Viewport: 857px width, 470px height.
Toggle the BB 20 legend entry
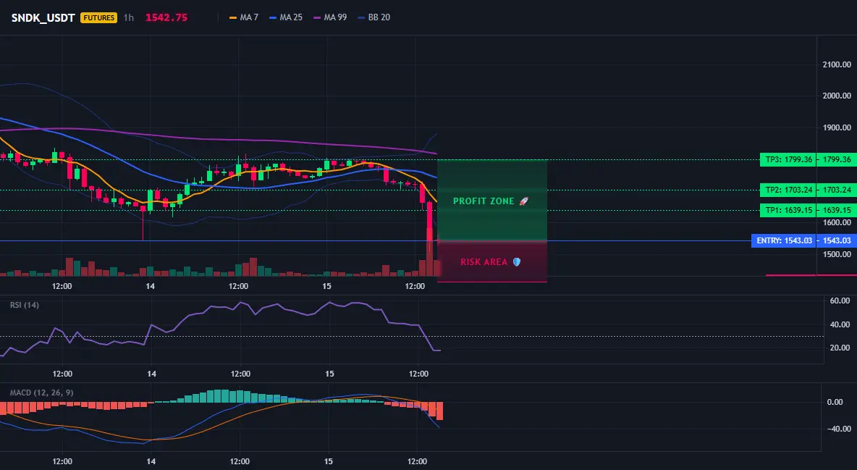point(373,17)
